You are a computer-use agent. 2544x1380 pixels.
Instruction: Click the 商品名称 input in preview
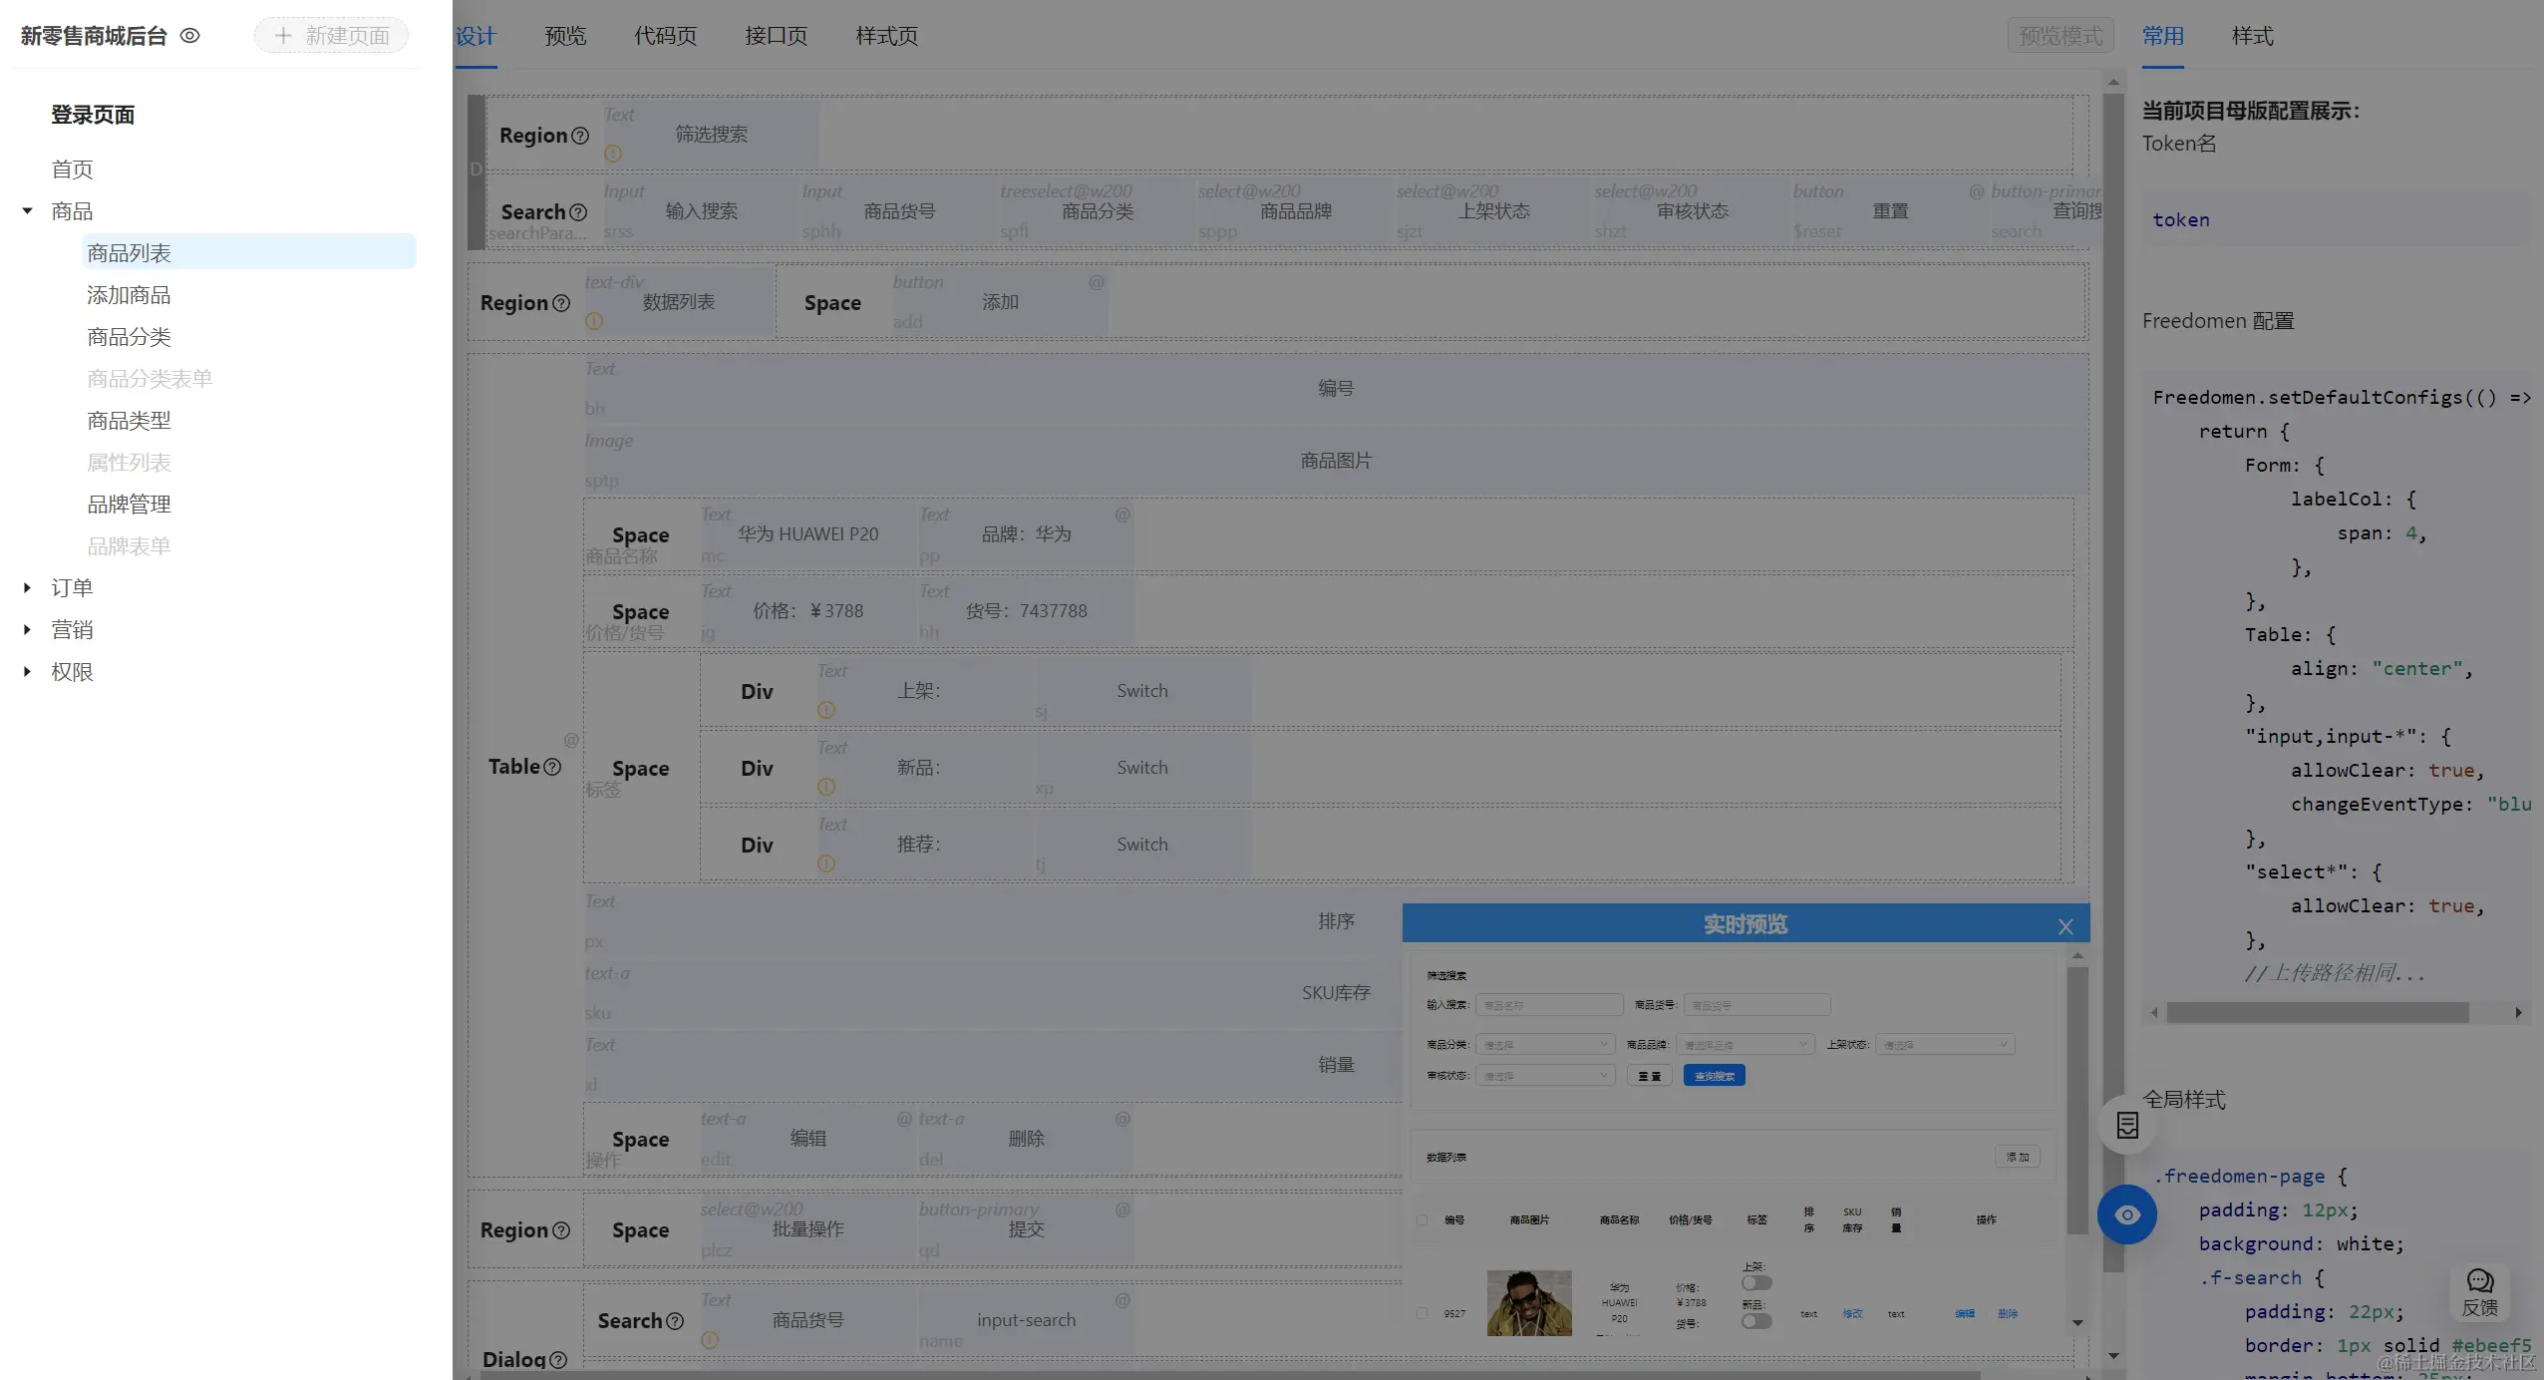coord(1549,1005)
